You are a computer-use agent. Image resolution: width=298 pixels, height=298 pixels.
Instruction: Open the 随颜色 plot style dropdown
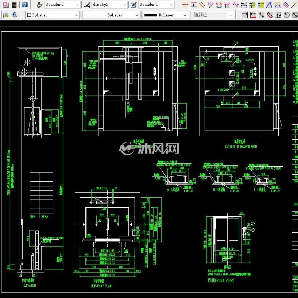click(x=212, y=15)
